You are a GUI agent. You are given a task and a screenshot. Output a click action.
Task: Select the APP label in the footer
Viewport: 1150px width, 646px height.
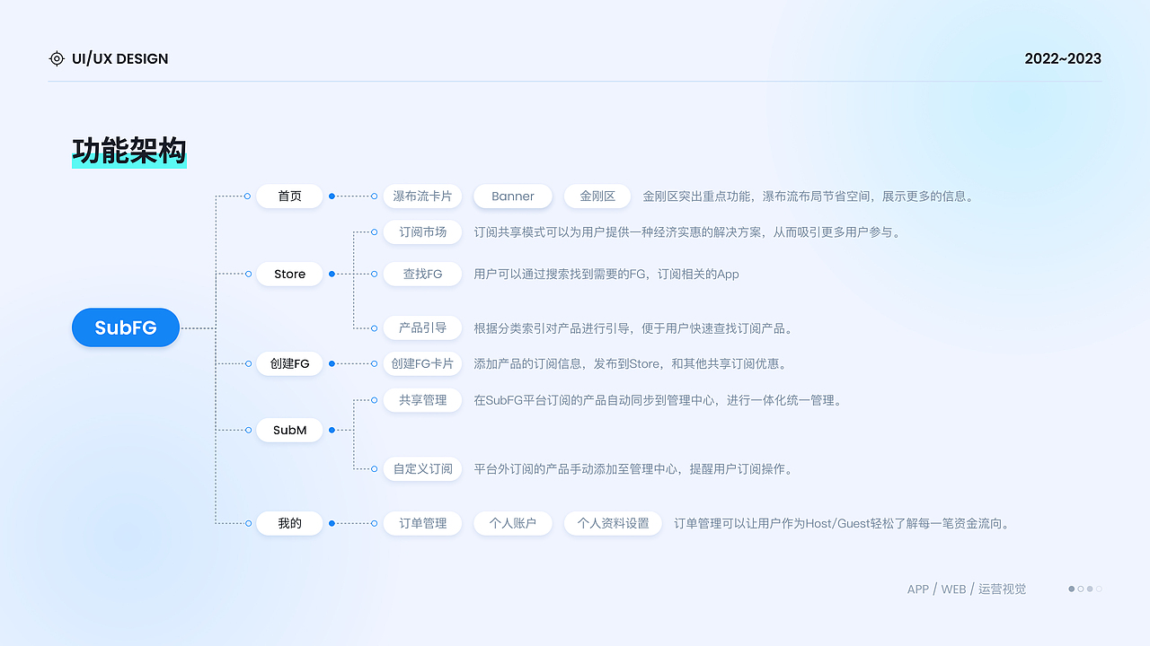(917, 589)
